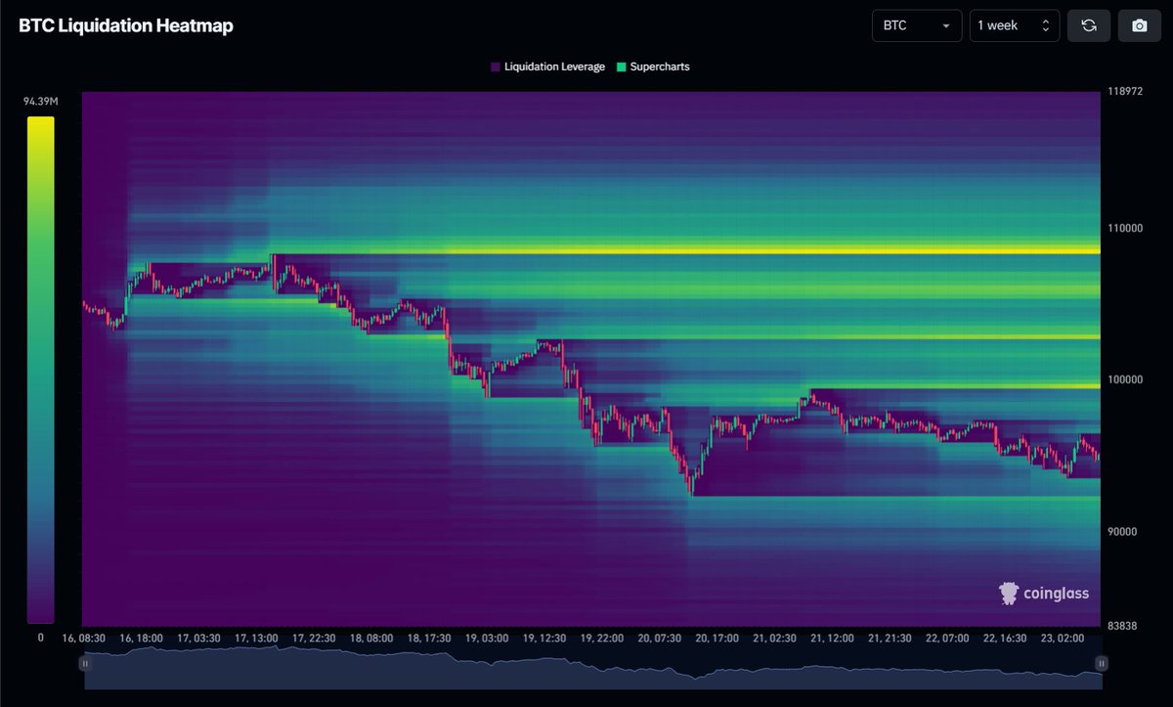
Task: Click the 17, 13:00 time axis label
Action: (256, 638)
